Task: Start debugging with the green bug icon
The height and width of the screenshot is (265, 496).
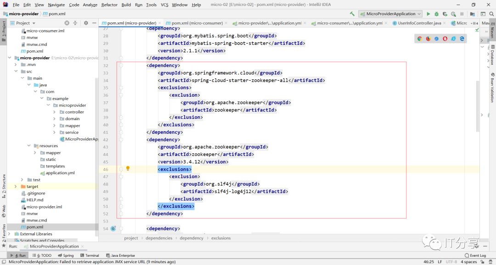Action: tap(437, 14)
